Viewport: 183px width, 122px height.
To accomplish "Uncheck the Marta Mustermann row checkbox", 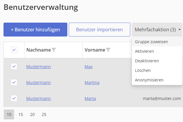I will (14, 98).
